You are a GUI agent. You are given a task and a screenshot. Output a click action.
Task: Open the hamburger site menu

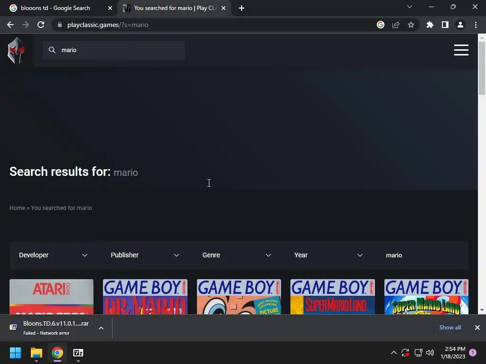461,50
